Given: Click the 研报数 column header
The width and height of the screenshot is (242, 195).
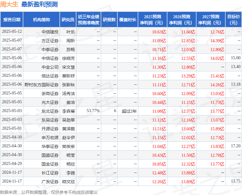Looking at the screenshot, I should (109, 20).
